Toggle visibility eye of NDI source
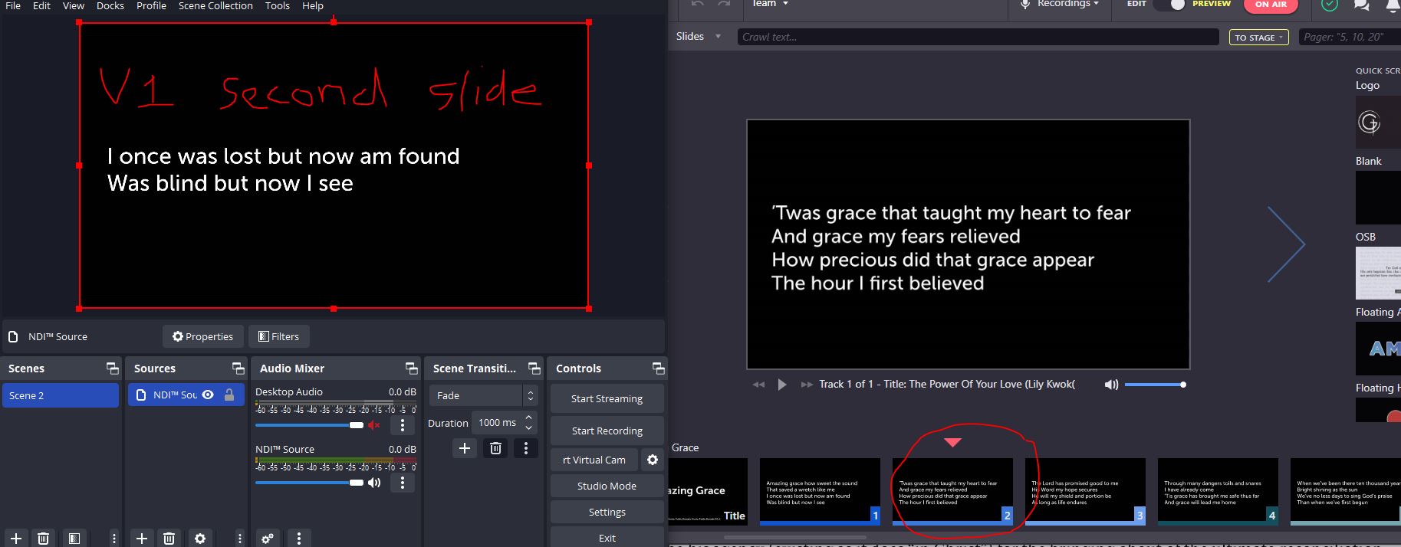Viewport: 1401px width, 547px height. click(x=208, y=395)
